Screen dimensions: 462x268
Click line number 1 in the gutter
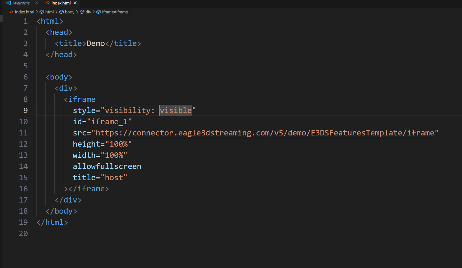coord(25,21)
